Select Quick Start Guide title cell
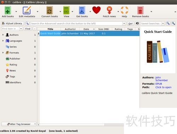Image resolution: width=177 pixels, height=134 pixels. [50, 33]
